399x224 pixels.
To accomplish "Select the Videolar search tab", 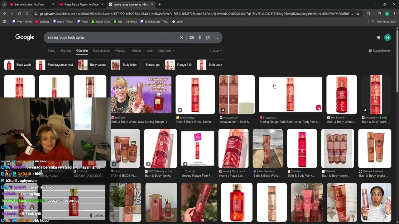I will tap(120, 51).
